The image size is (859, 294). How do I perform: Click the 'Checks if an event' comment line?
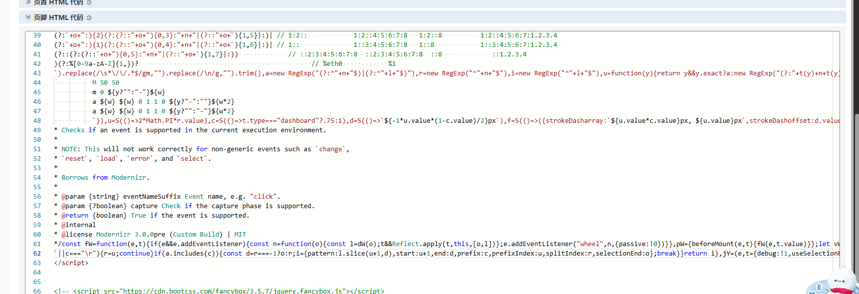[190, 130]
